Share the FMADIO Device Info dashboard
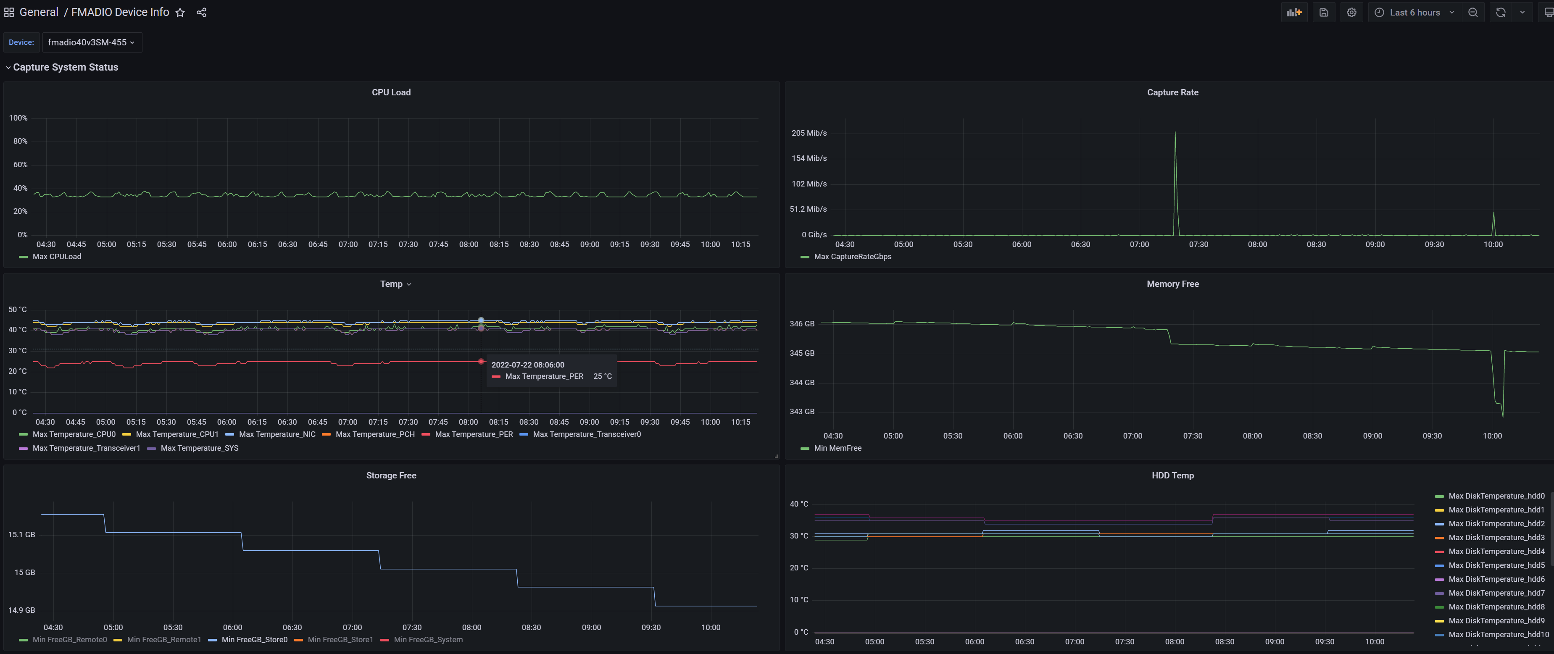Image resolution: width=1554 pixels, height=654 pixels. pyautogui.click(x=201, y=13)
